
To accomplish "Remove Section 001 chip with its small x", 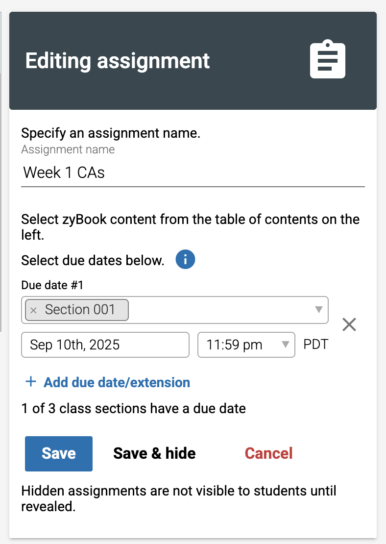I will click(x=33, y=310).
